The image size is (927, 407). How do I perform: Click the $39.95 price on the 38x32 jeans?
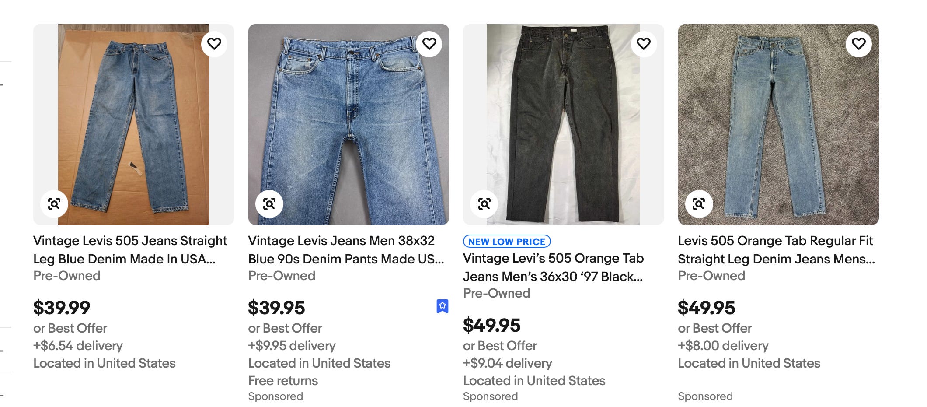276,308
